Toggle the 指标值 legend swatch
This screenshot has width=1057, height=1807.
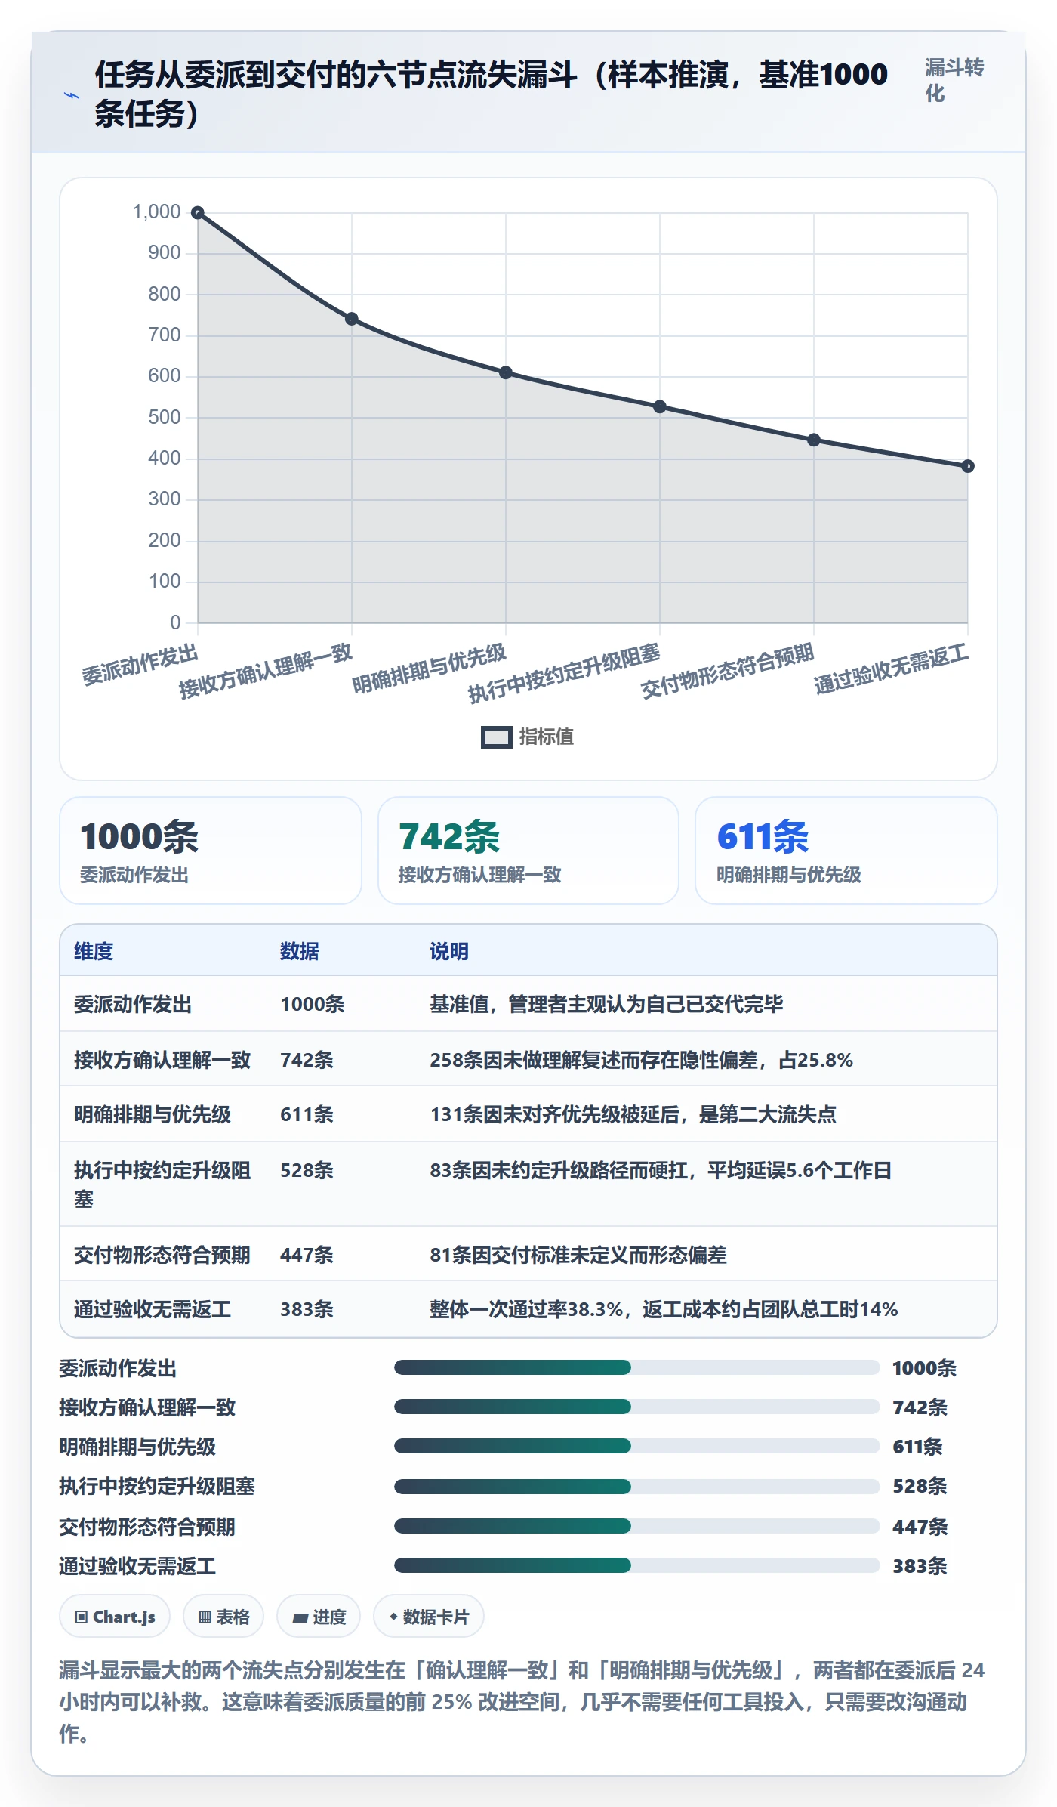pos(497,737)
